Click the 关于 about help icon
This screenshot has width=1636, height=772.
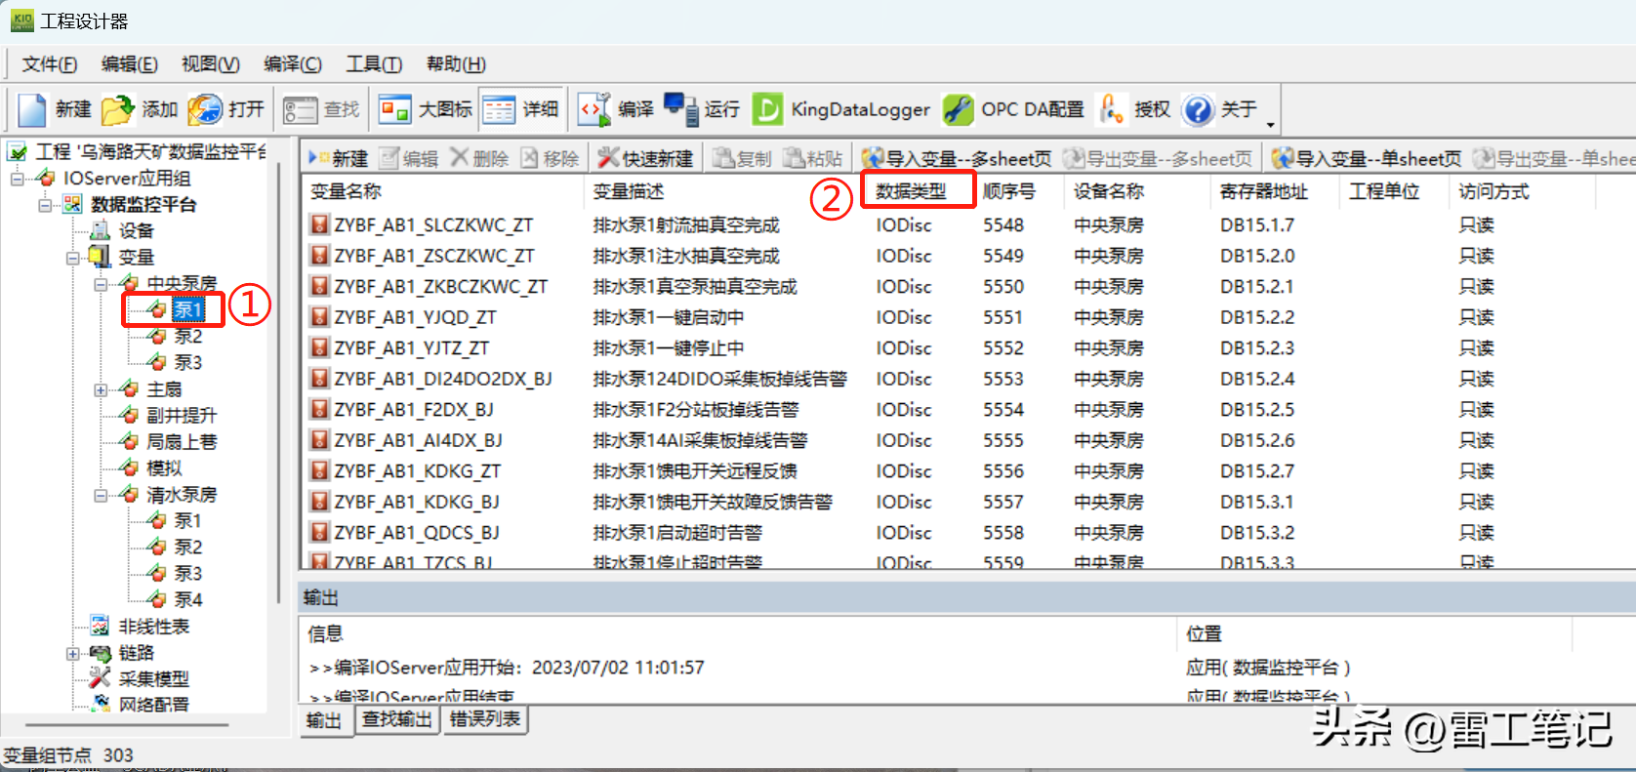click(1197, 109)
